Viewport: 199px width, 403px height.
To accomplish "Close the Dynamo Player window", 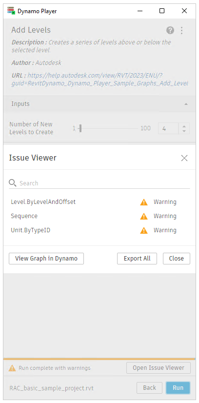I will 184,11.
